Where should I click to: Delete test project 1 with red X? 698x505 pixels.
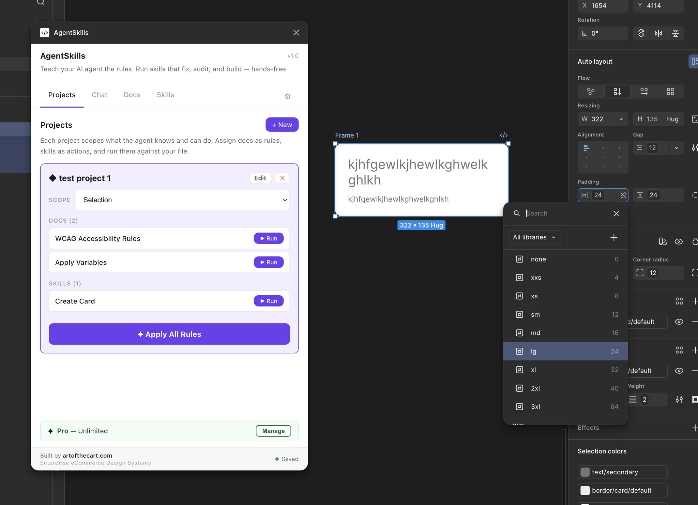pos(282,178)
